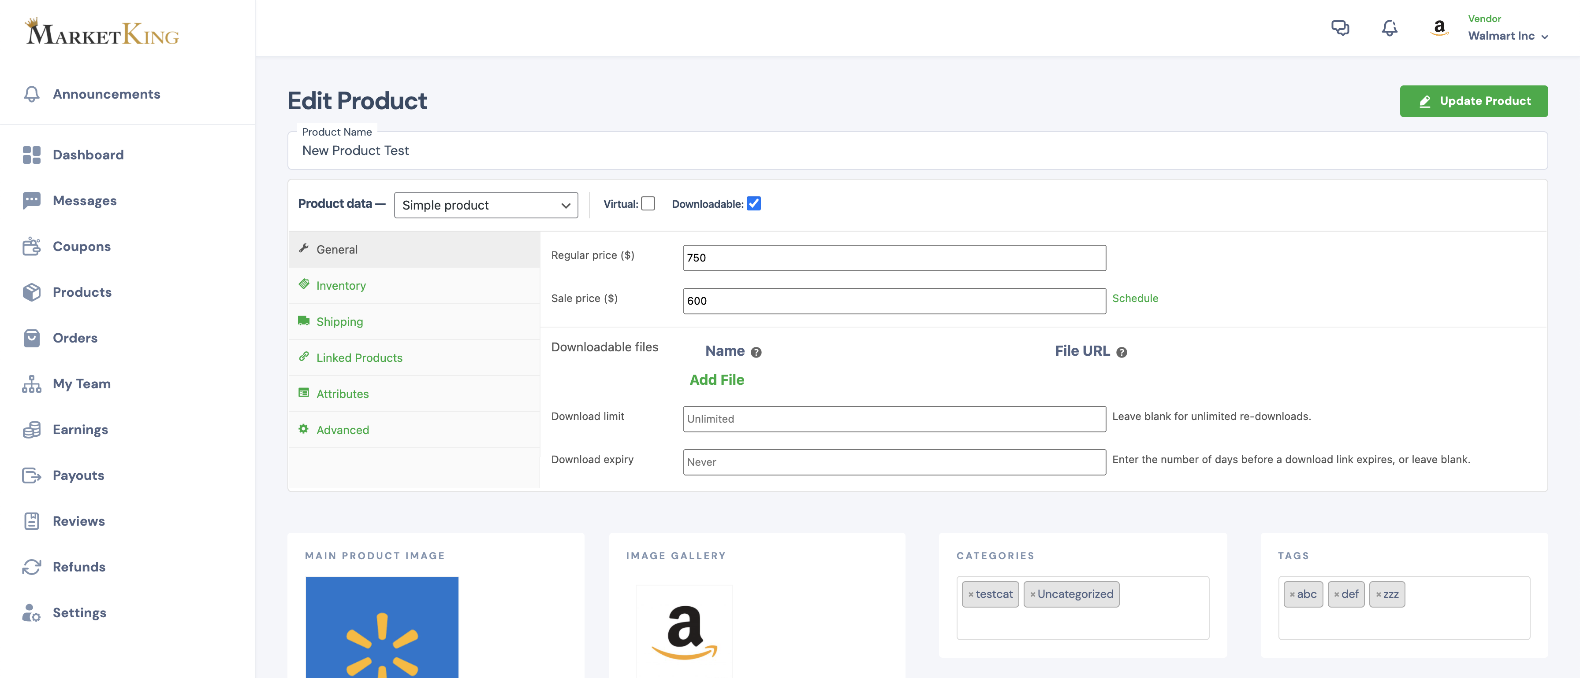Screen dimensions: 1580x678
Task: Click the Refunds circular arrows icon
Action: point(31,567)
